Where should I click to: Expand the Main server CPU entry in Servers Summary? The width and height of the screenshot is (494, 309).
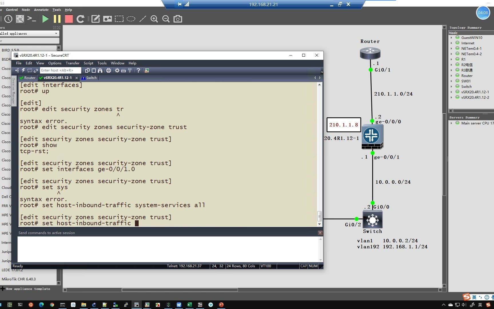452,123
